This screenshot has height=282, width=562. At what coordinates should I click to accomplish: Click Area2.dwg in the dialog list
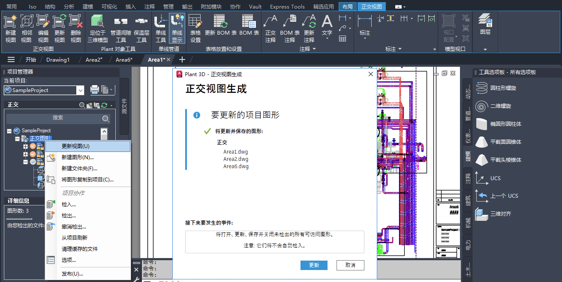click(236, 159)
